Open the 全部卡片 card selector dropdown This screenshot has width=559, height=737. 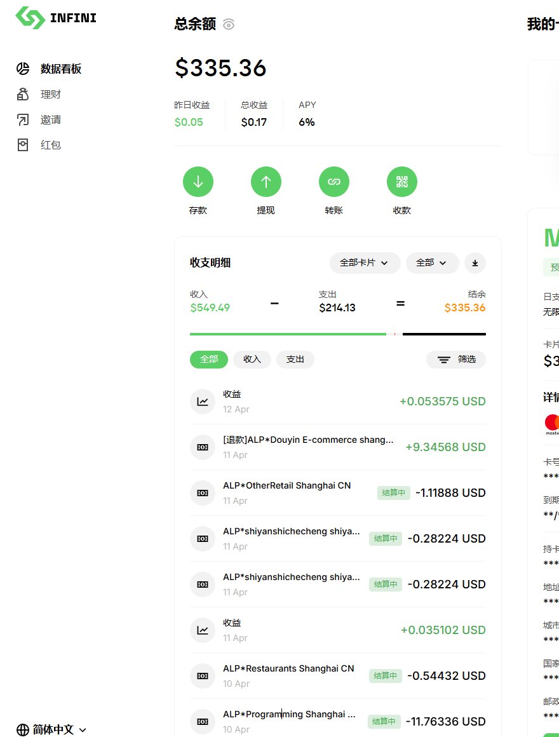(365, 262)
